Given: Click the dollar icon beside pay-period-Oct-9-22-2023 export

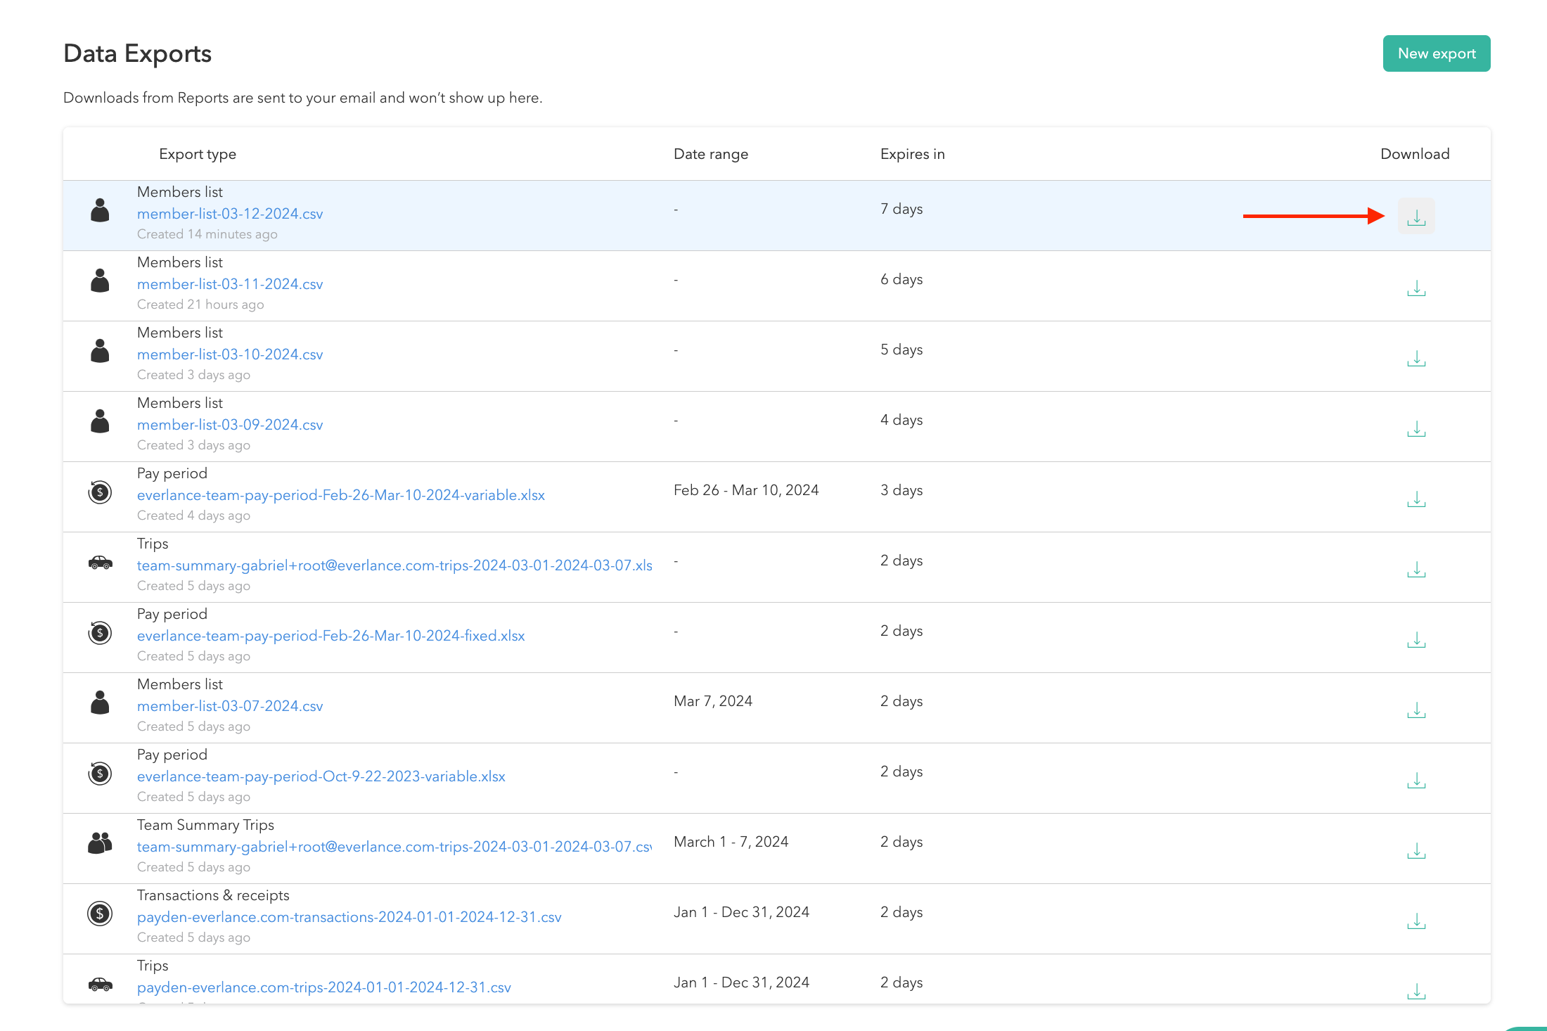Looking at the screenshot, I should [x=100, y=774].
